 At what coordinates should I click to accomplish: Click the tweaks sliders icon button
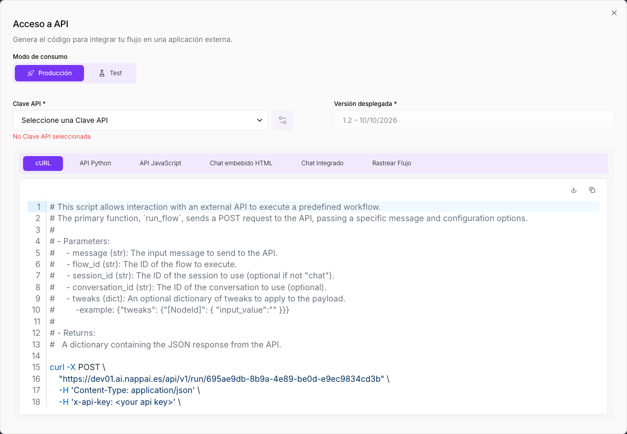(283, 120)
